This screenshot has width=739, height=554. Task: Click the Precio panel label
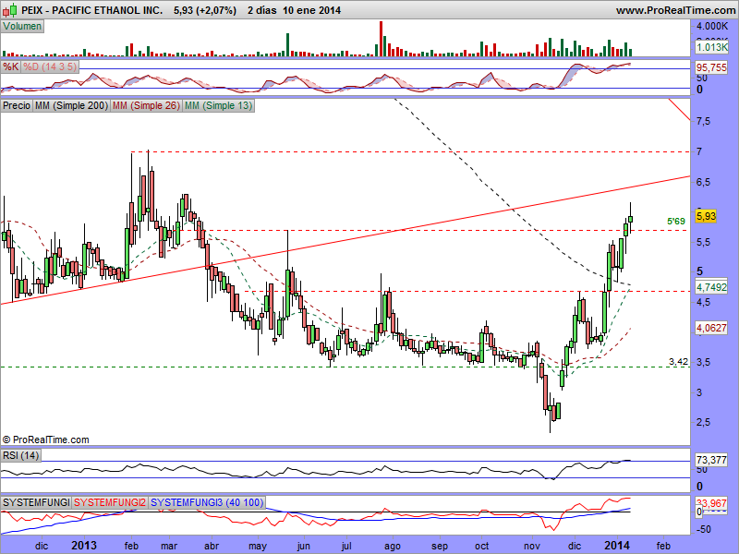tap(17, 105)
